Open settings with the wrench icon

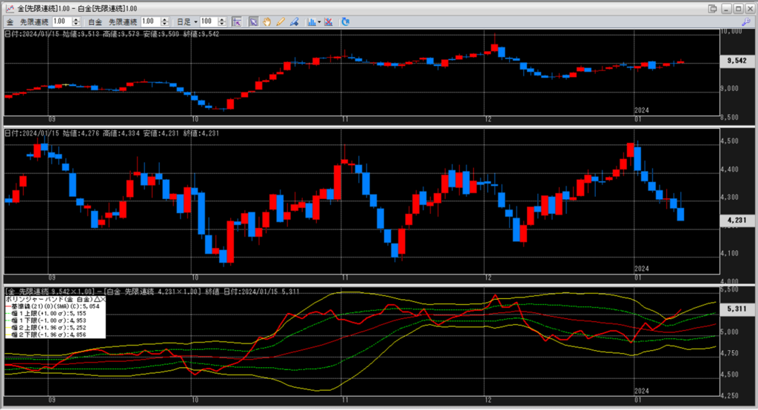click(745, 22)
